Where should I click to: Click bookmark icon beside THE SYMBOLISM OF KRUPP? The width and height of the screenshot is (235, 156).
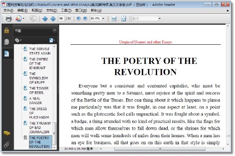[25, 74]
